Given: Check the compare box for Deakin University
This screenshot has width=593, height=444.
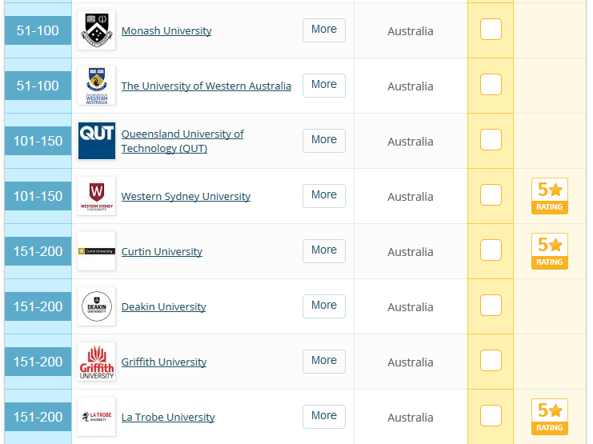Looking at the screenshot, I should tap(491, 306).
